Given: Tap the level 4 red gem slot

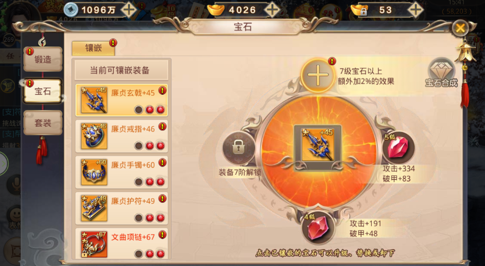Looking at the screenshot, I should coord(317,228).
